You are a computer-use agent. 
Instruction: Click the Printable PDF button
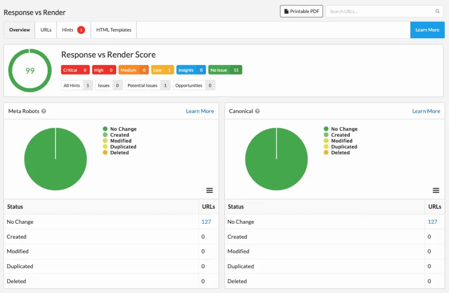coord(301,11)
